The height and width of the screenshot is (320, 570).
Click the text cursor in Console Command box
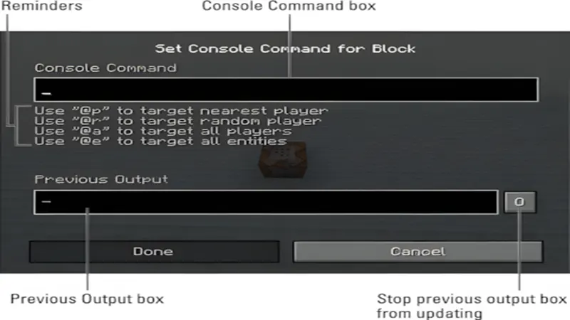click(46, 94)
